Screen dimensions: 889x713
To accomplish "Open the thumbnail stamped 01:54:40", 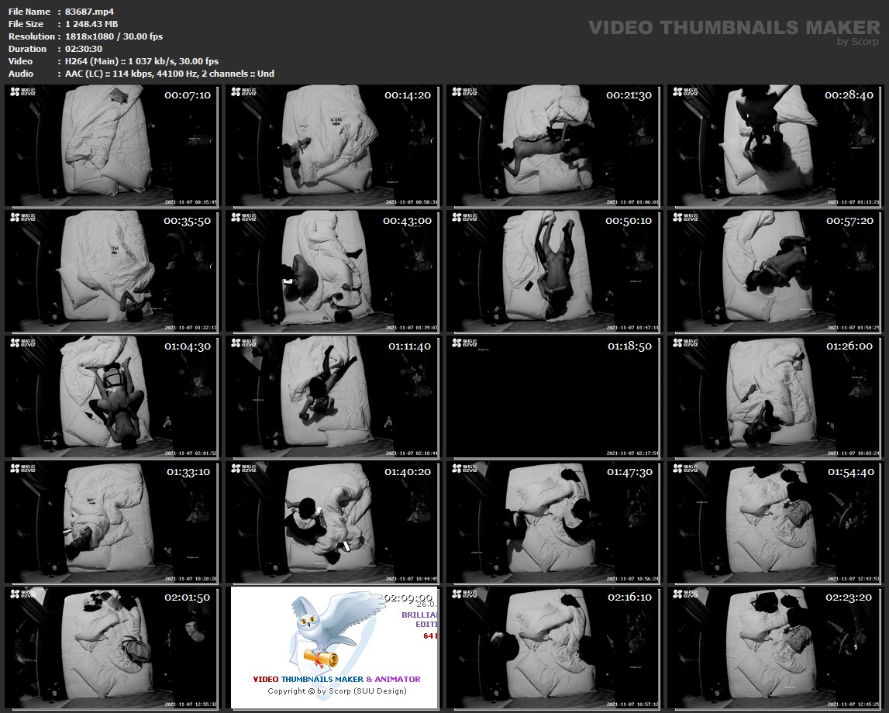I will [x=775, y=522].
